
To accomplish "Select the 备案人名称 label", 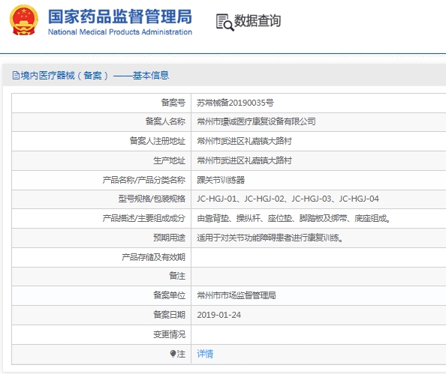I will tap(165, 121).
